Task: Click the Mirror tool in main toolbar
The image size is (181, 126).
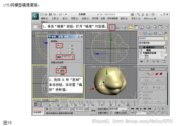Action: pyautogui.click(x=112, y=27)
